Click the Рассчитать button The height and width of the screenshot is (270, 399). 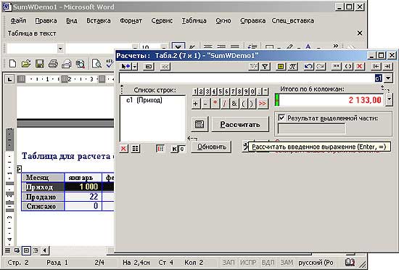tap(240, 124)
